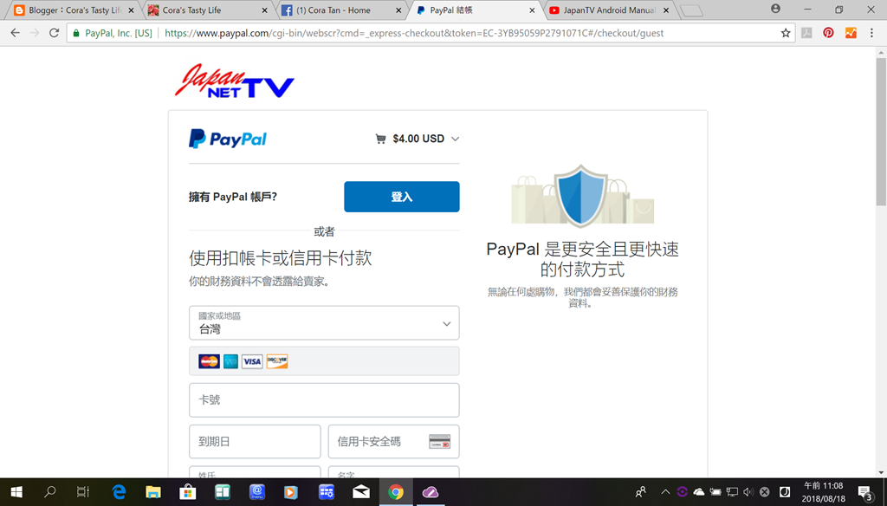
Task: Click the 到期日 expiry date field
Action: 255,442
